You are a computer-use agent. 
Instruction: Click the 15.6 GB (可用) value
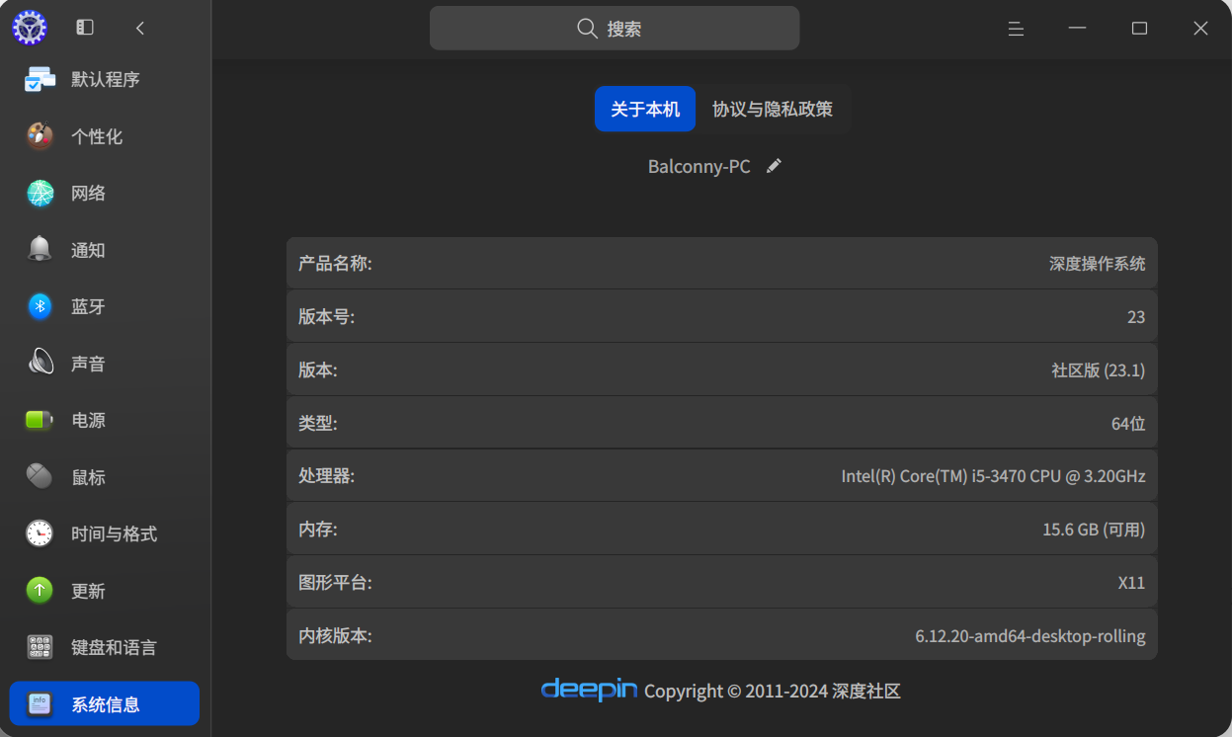tap(1094, 529)
